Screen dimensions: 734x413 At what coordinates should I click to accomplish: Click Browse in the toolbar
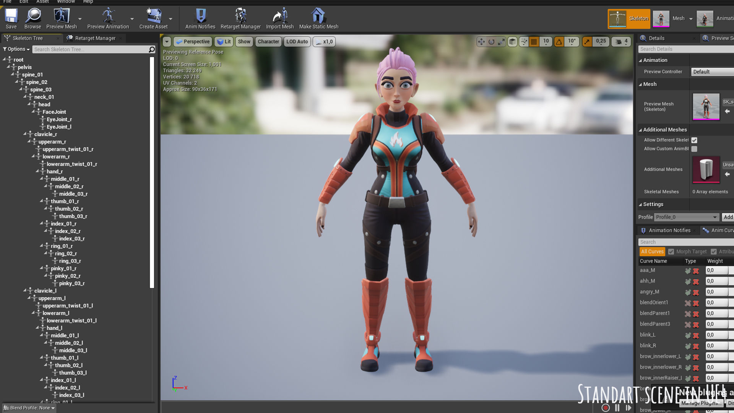pyautogui.click(x=33, y=19)
